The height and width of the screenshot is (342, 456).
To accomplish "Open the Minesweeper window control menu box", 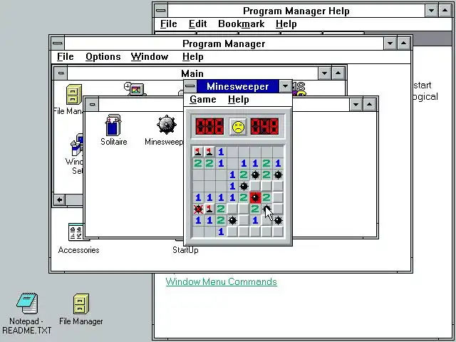I will 190,86.
